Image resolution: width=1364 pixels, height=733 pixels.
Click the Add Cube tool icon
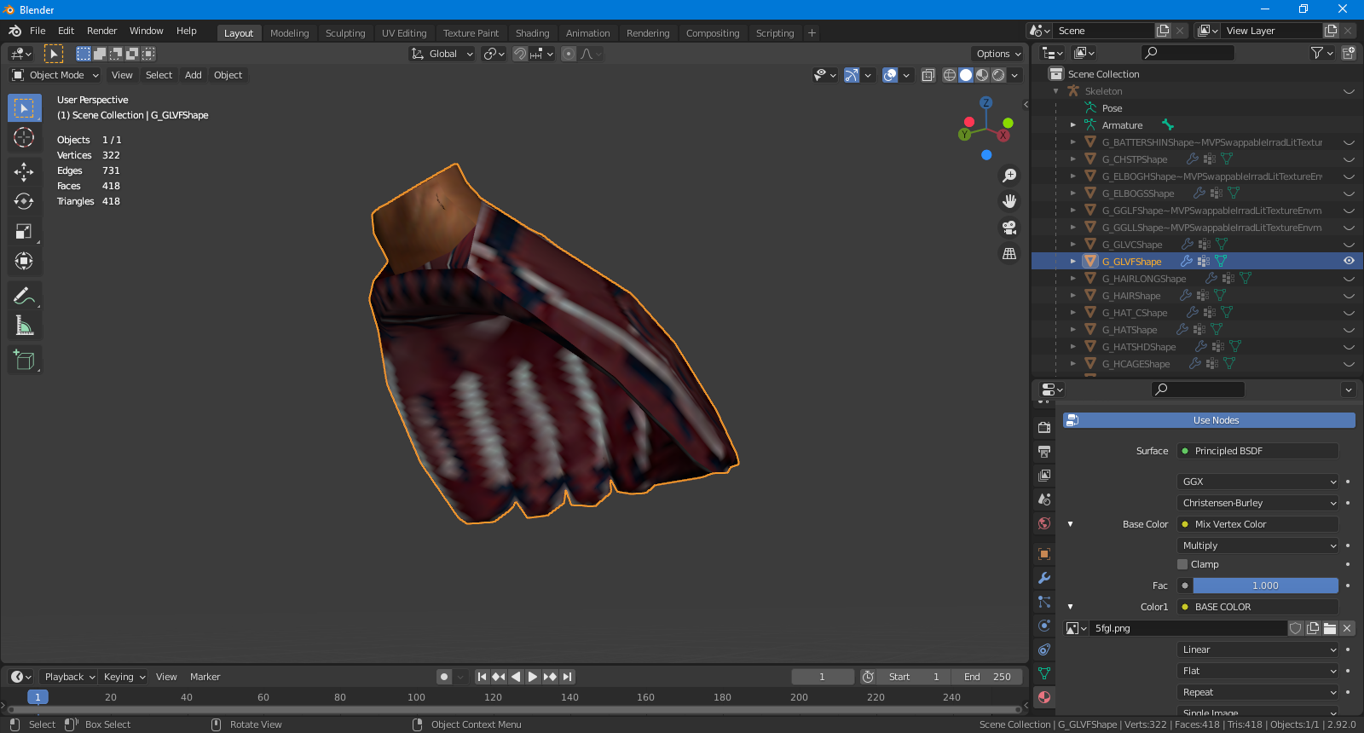click(24, 361)
